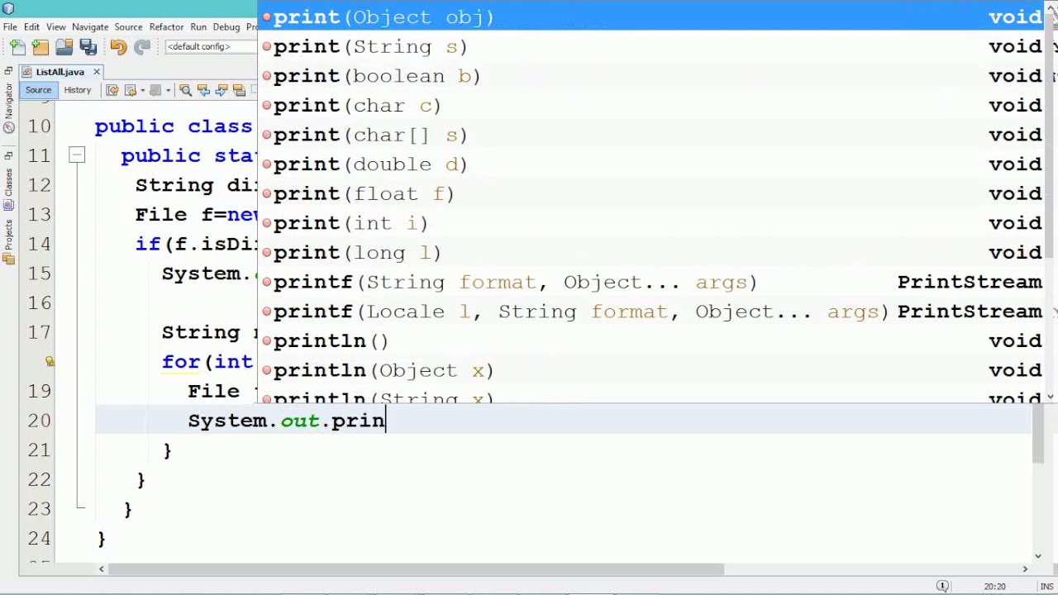Click the grayed Forward icon in editor toolbar
The width and height of the screenshot is (1058, 595).
[x=155, y=90]
